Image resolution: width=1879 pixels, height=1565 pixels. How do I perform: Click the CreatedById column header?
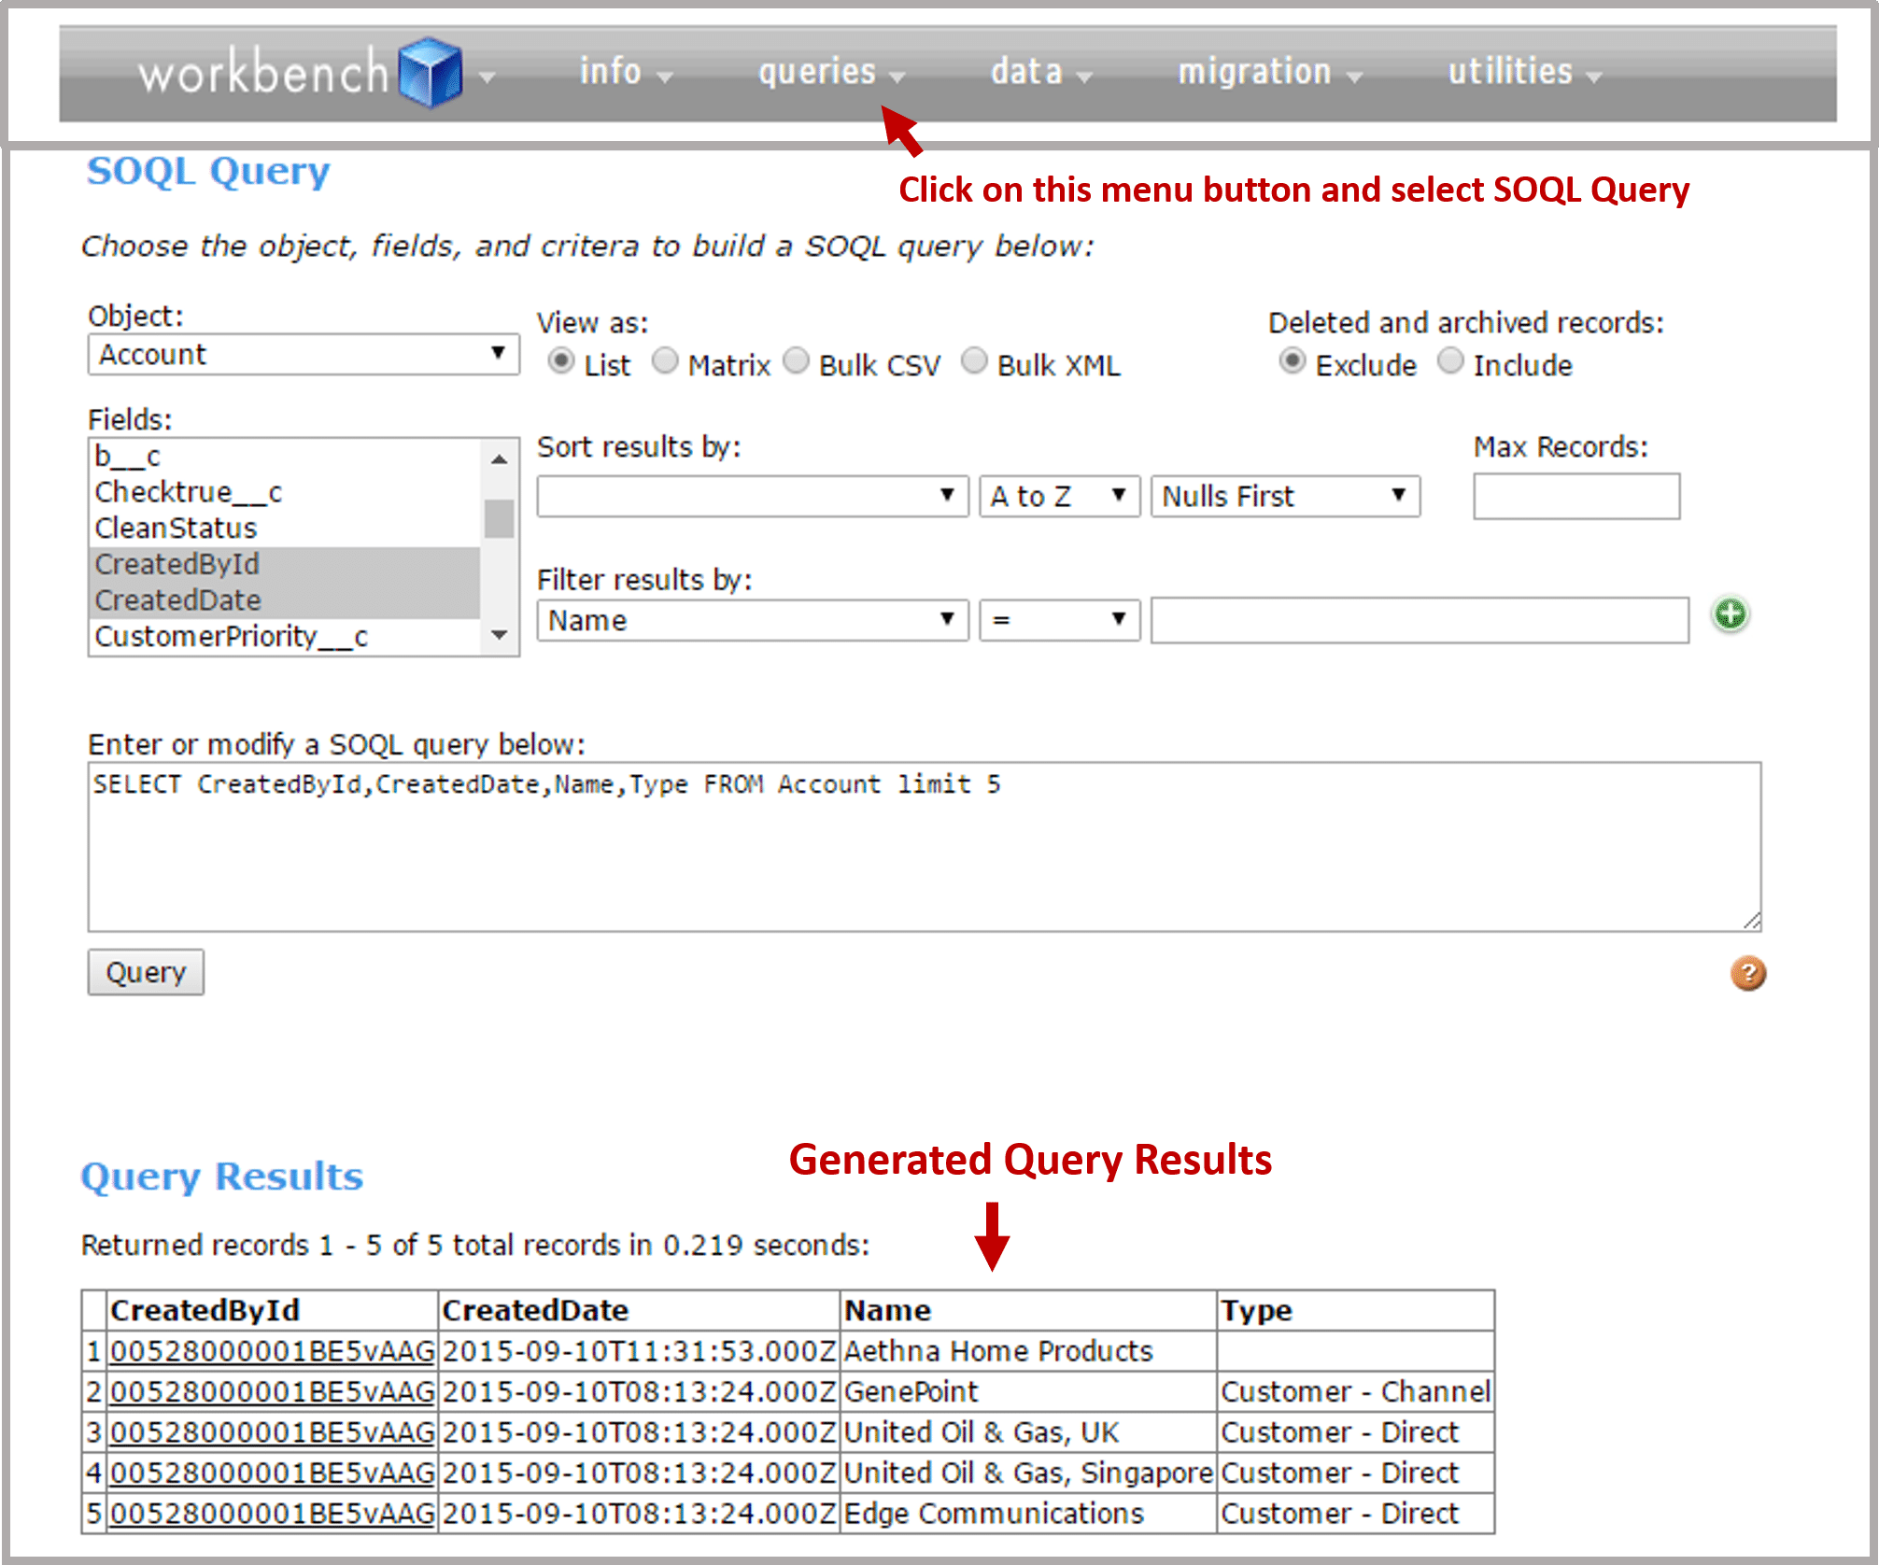point(273,1310)
